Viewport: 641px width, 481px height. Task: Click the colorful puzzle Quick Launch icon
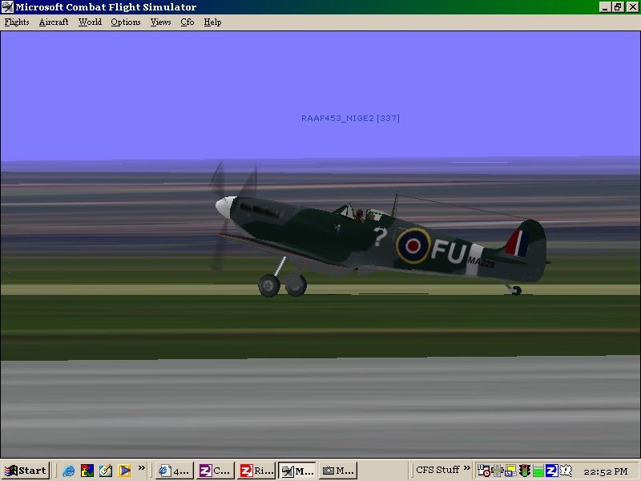pos(87,471)
